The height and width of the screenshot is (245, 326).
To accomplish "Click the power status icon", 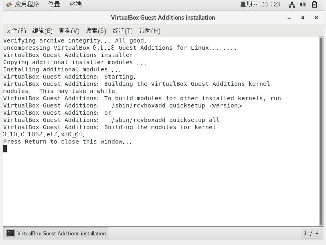I will pyautogui.click(x=314, y=5).
